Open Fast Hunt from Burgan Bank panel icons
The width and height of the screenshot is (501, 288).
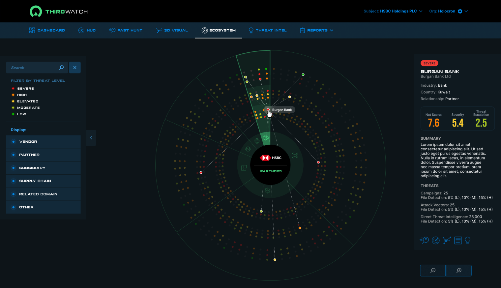pos(424,240)
